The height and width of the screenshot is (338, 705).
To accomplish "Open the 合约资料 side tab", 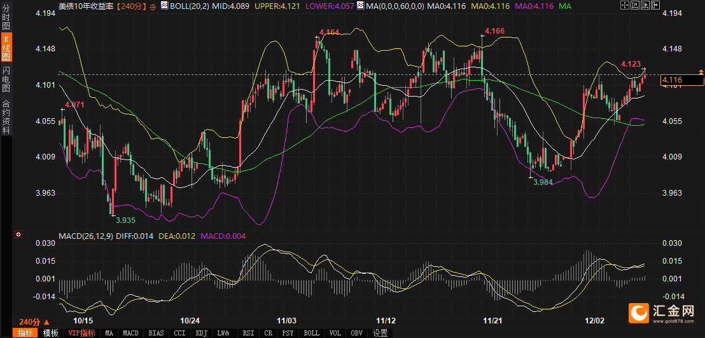I will point(6,116).
